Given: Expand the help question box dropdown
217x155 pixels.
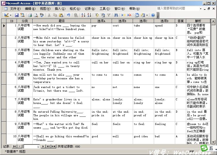Looking at the screenshot, I should click(201, 9).
